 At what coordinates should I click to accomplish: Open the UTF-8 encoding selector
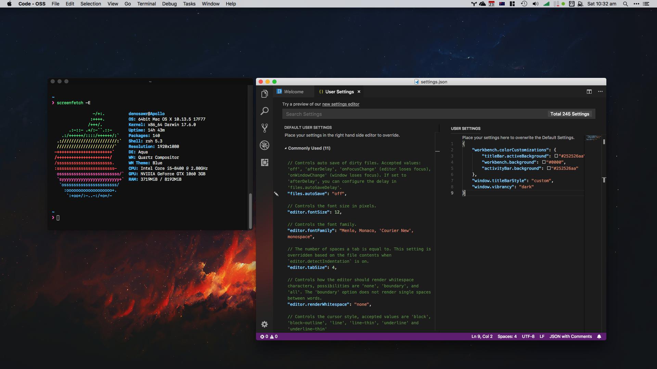tap(528, 337)
